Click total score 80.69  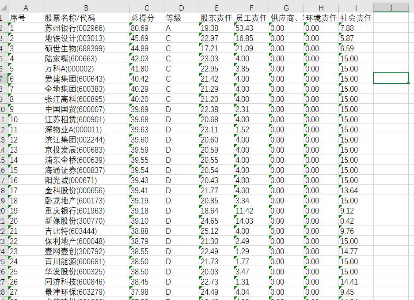pos(147,28)
